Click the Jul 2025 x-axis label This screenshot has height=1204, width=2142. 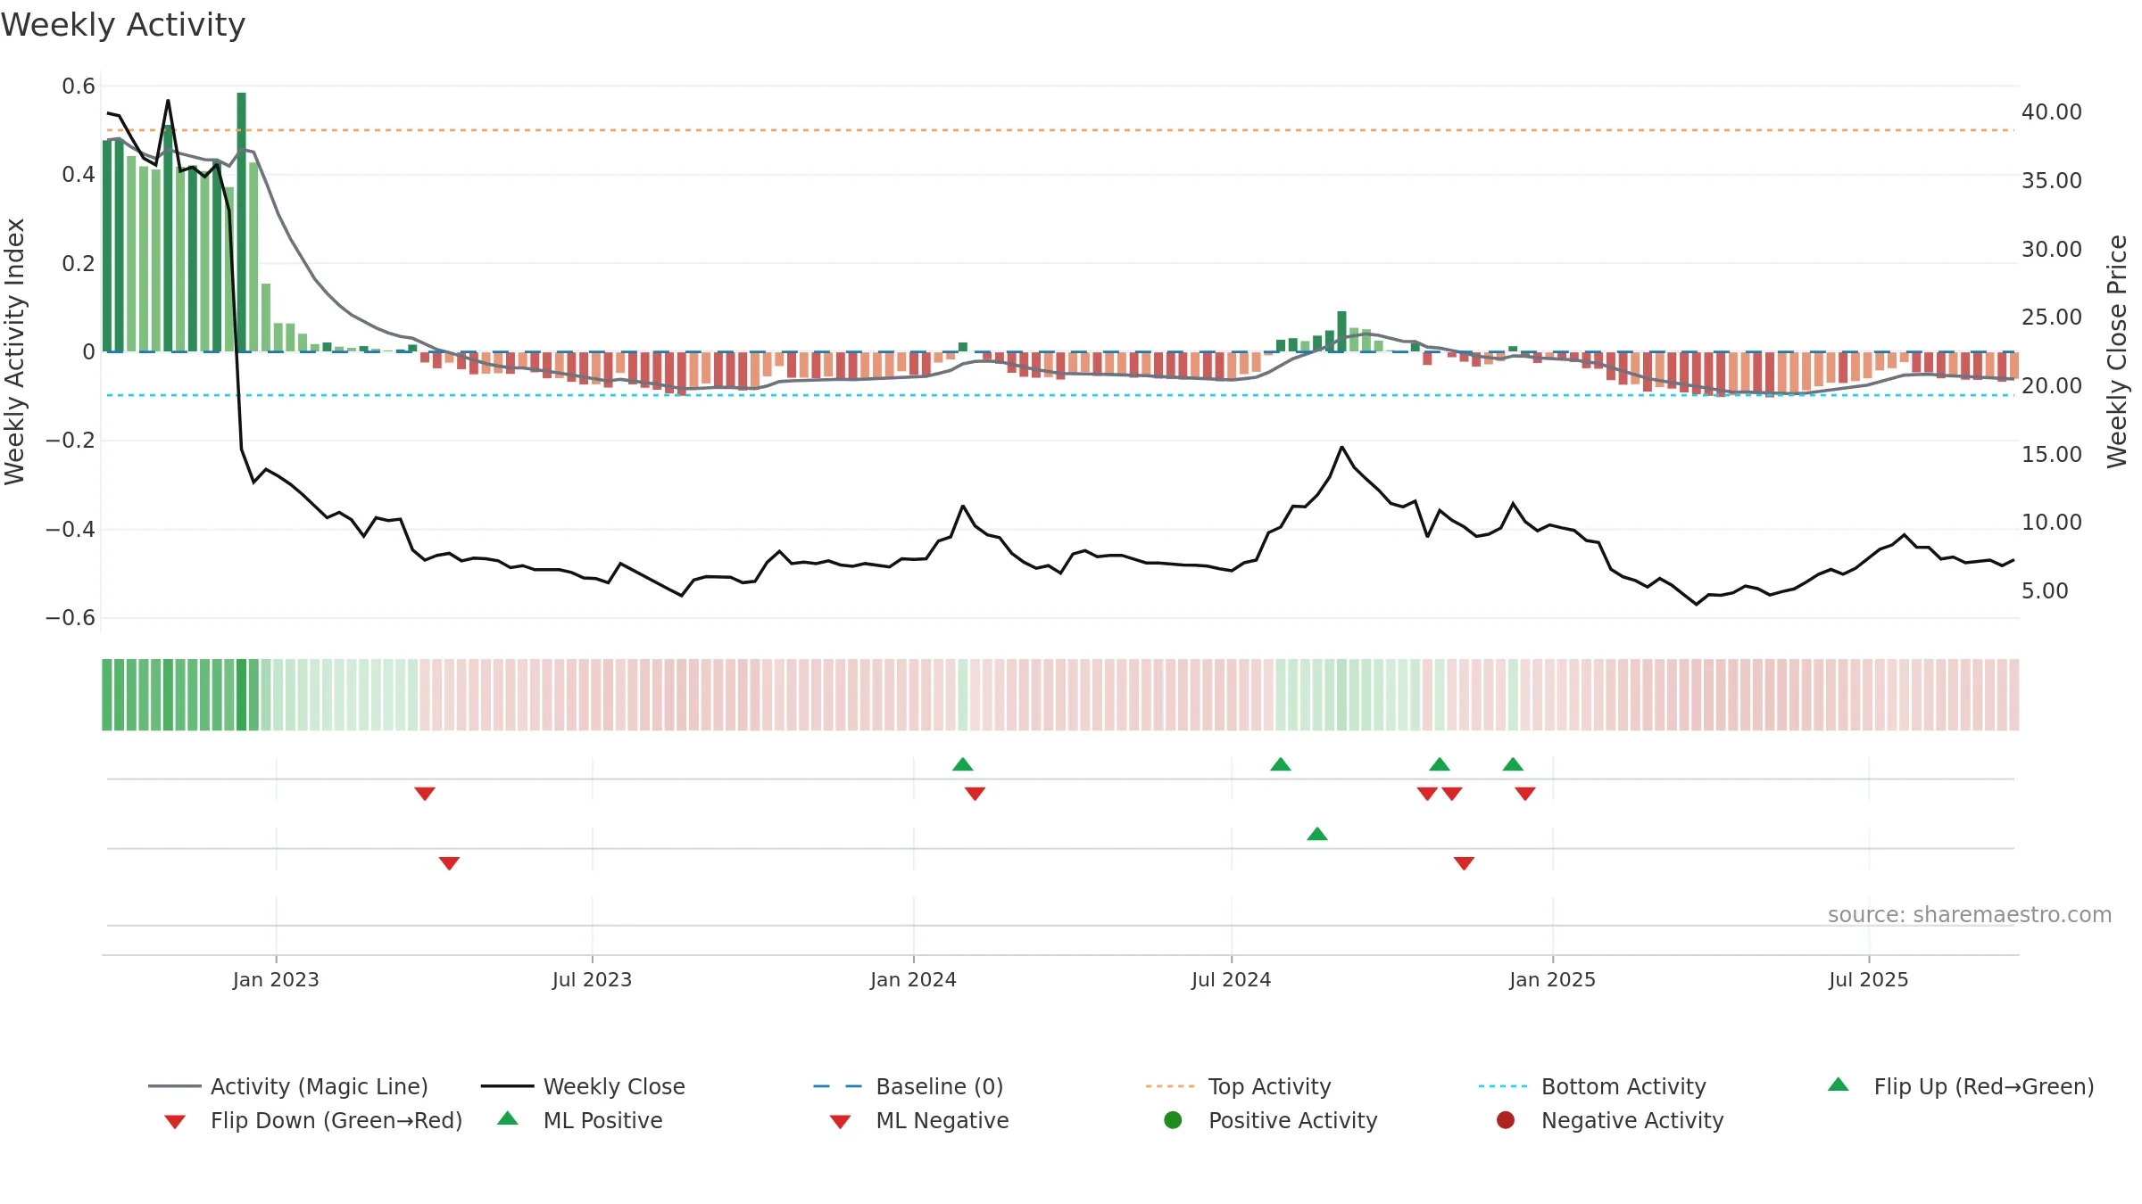(x=1868, y=979)
